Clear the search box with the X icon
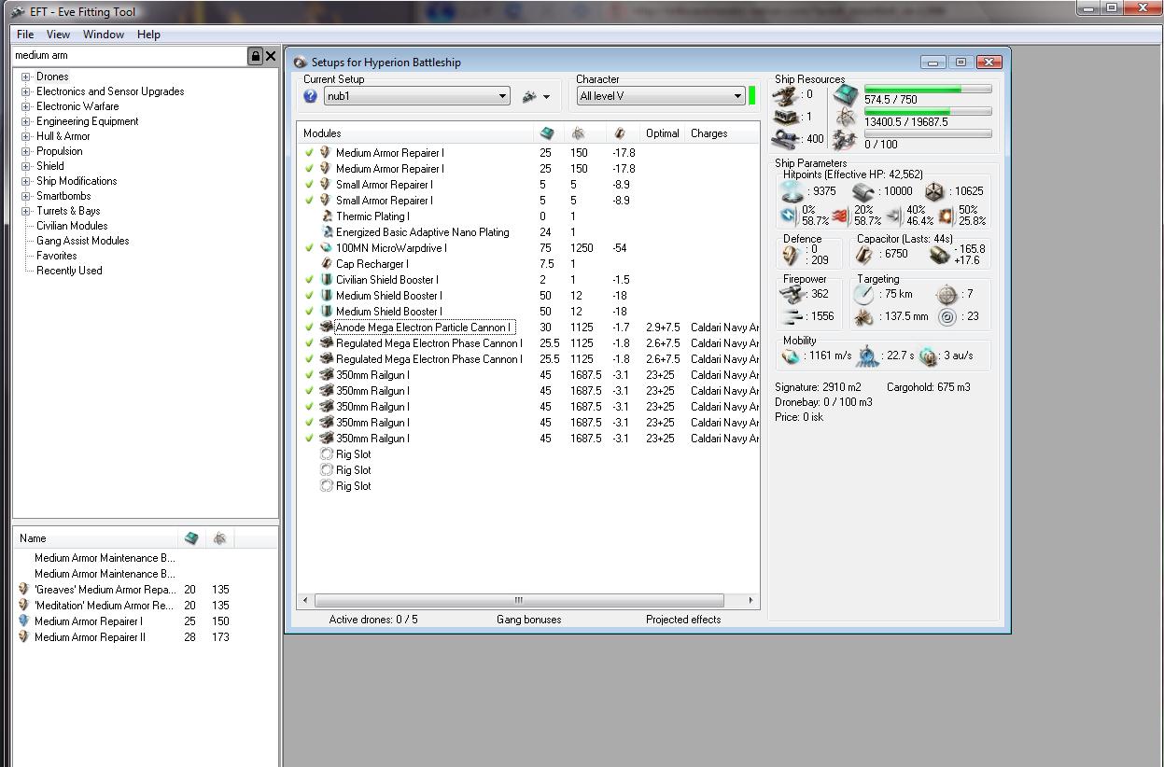The image size is (1164, 767). pyautogui.click(x=271, y=56)
